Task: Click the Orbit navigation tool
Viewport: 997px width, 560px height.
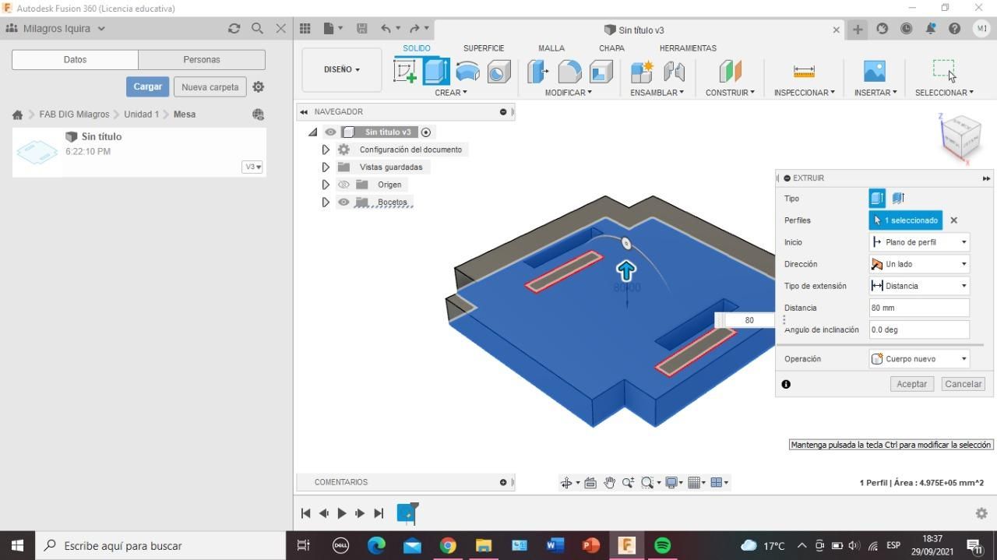Action: [566, 483]
